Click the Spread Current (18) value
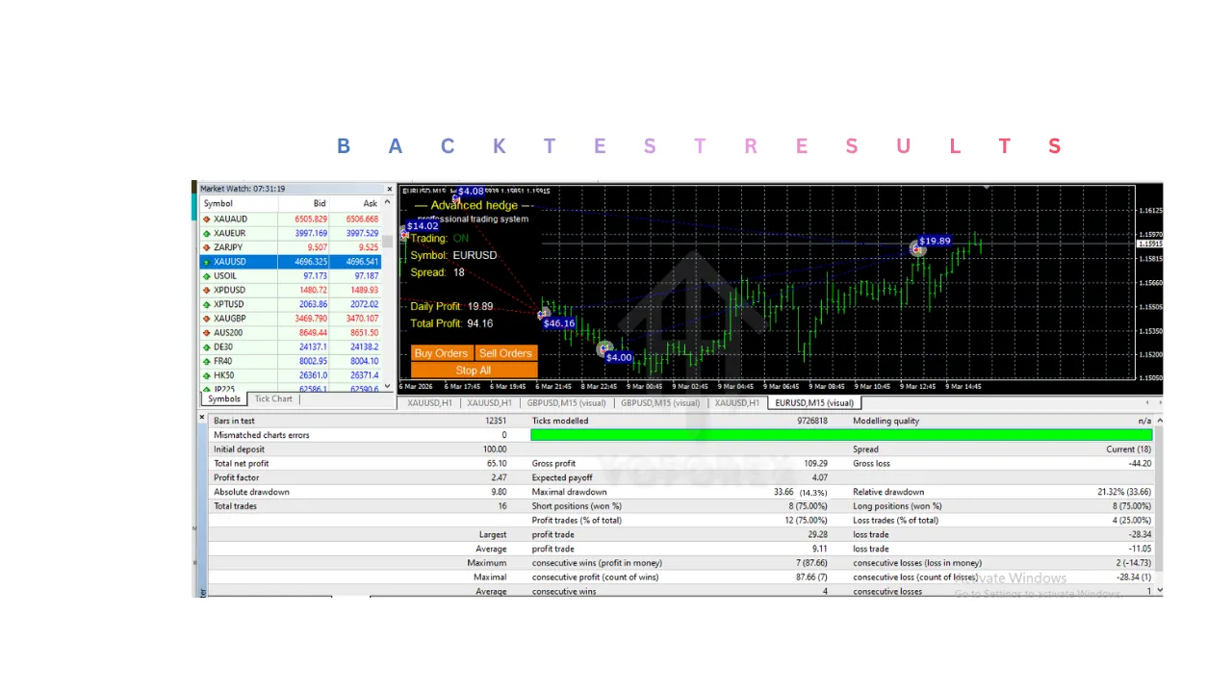 pyautogui.click(x=1129, y=449)
